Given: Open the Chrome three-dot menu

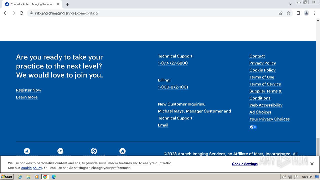Looking at the screenshot, I should point(314,13).
